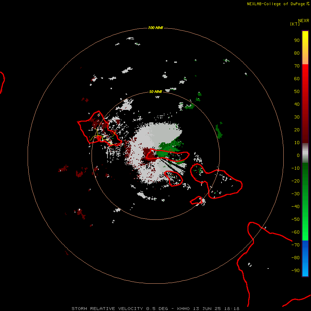Click the -90 scale value
This screenshot has height=311, width=311.
click(295, 271)
